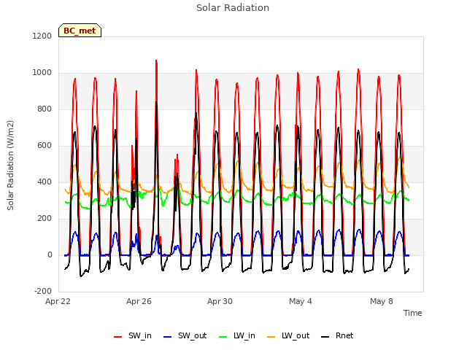Click the -200 y-axis tick label
The width and height of the screenshot is (467, 350).
click(43, 291)
